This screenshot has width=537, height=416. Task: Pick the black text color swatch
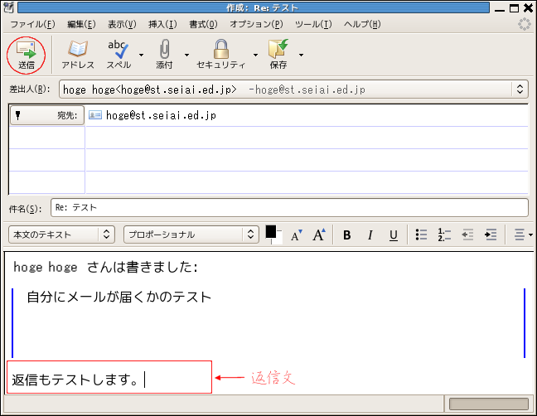click(271, 232)
